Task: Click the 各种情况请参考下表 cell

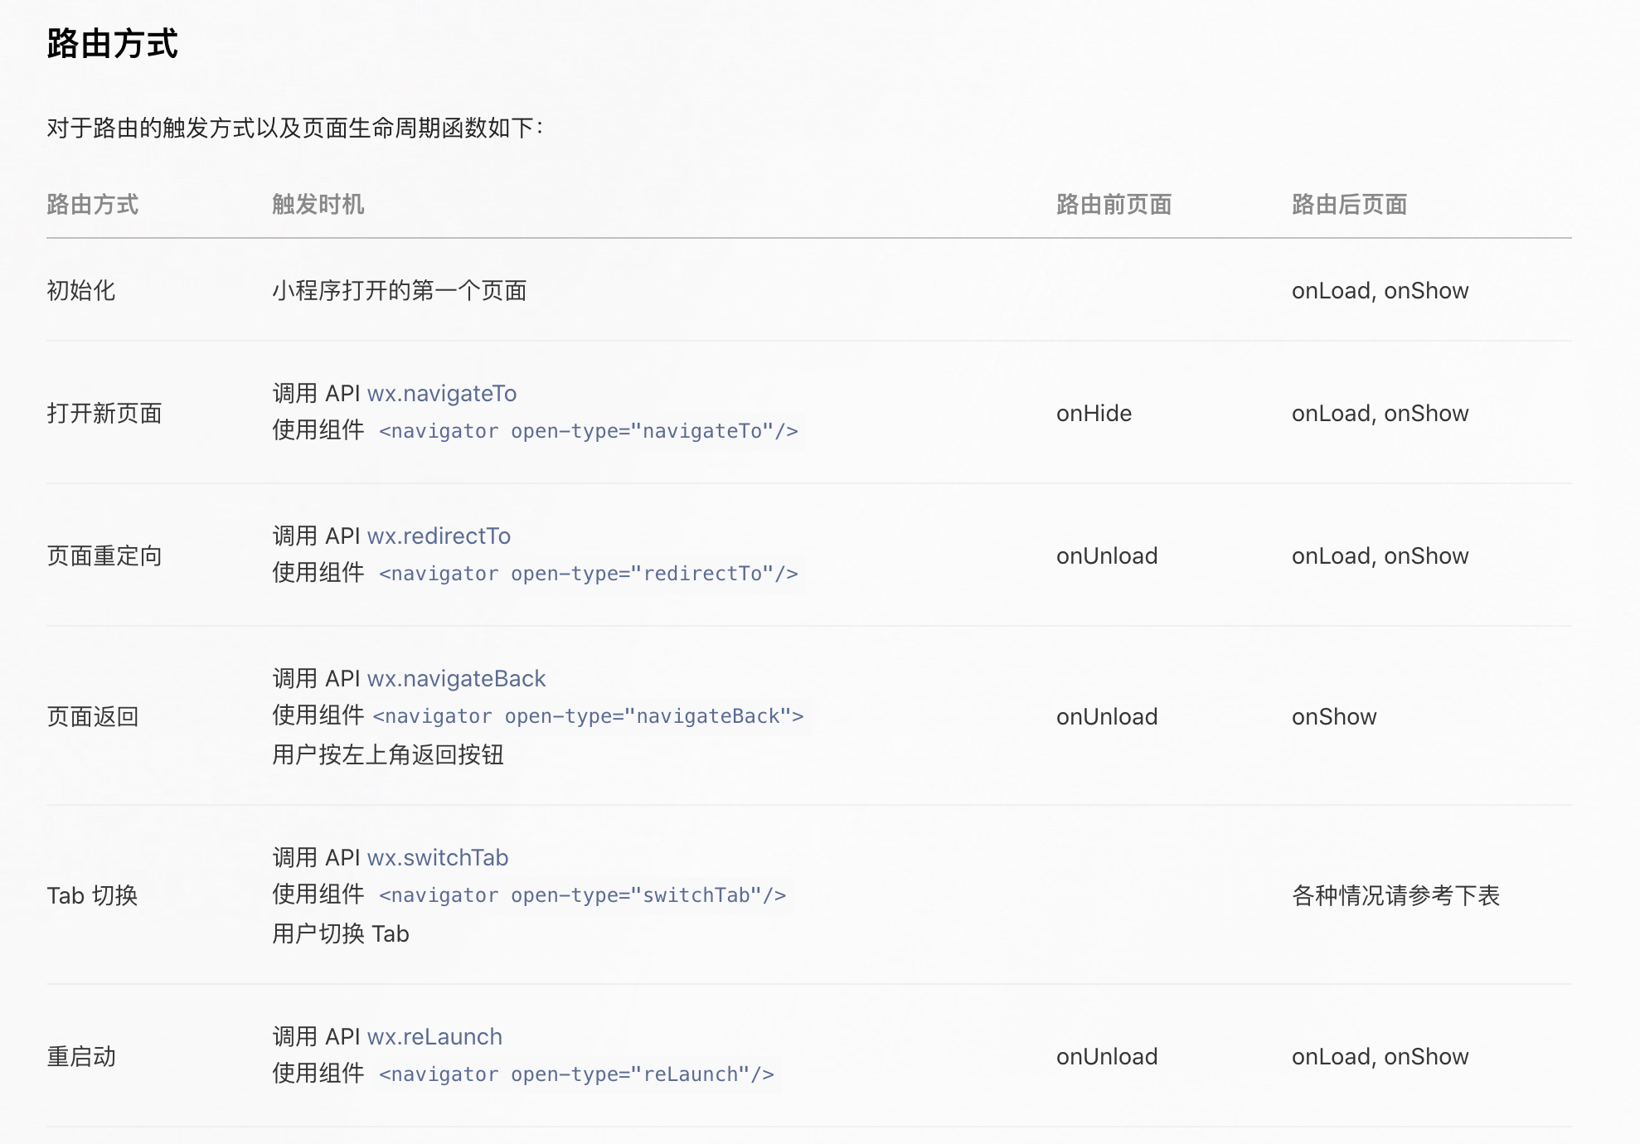Action: 1396,896
